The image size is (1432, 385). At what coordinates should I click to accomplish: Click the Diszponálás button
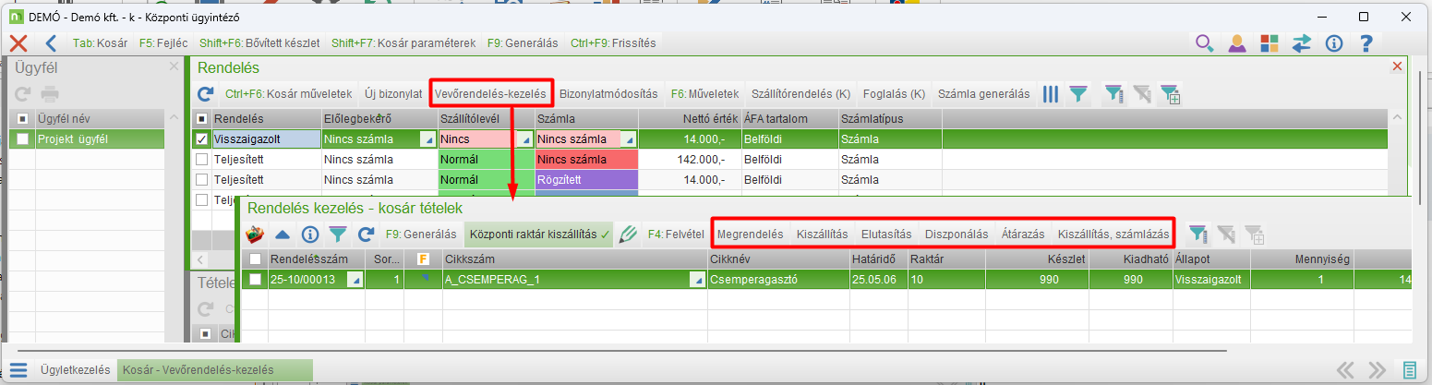957,235
